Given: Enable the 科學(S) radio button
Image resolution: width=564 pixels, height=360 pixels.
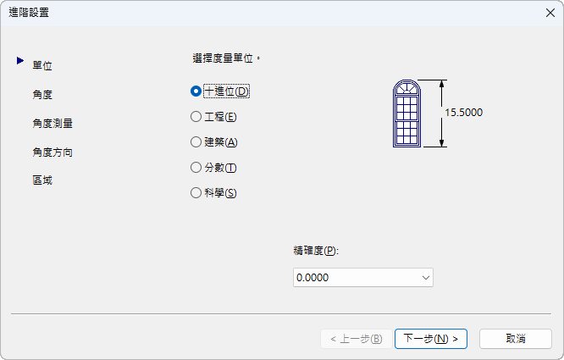Looking at the screenshot, I should tap(196, 193).
